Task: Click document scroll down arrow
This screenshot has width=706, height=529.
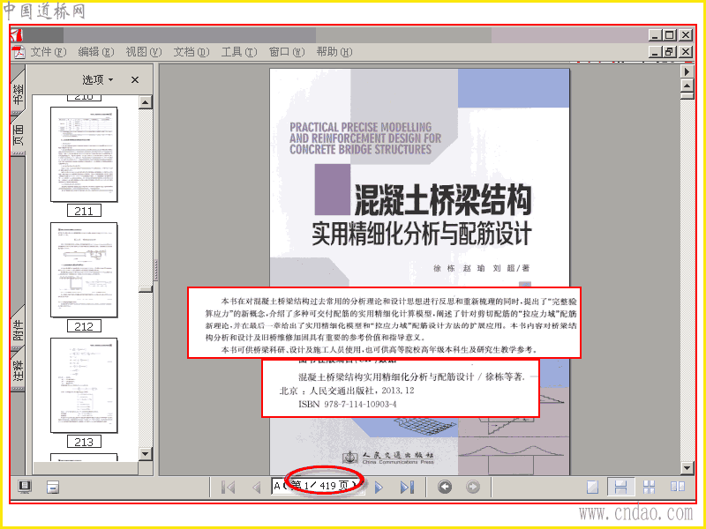Action: [x=687, y=468]
